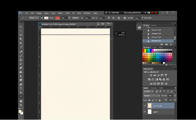
Task: Select the Hand tool
Action: (x=21, y=101)
